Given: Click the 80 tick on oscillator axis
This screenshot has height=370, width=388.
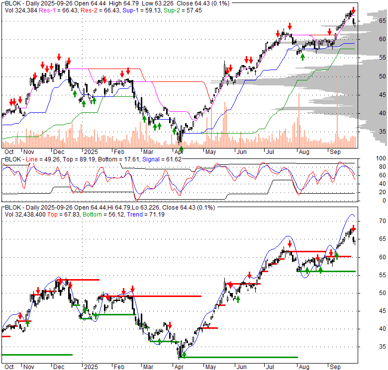Looking at the screenshot, I should click(383, 167).
